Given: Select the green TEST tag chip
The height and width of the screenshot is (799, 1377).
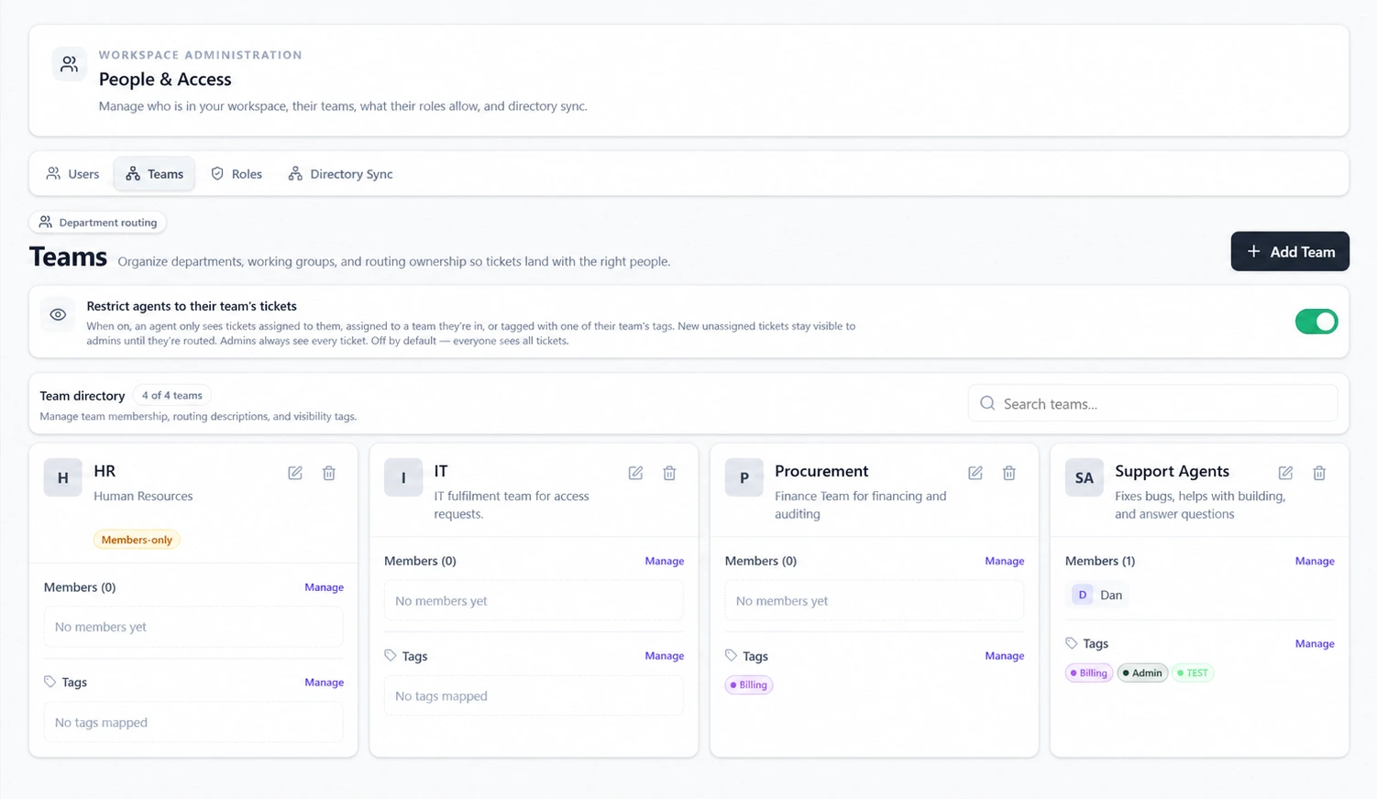Looking at the screenshot, I should pyautogui.click(x=1193, y=673).
